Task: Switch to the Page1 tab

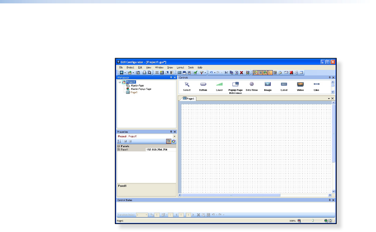Action: (188, 99)
